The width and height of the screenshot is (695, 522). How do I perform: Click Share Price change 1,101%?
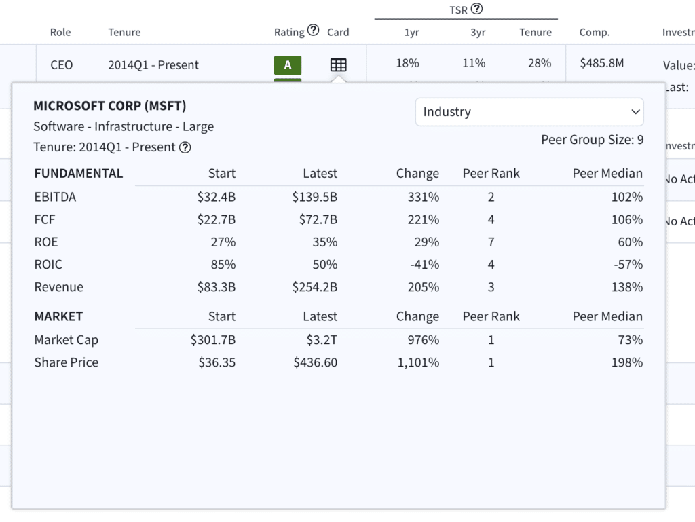point(418,362)
